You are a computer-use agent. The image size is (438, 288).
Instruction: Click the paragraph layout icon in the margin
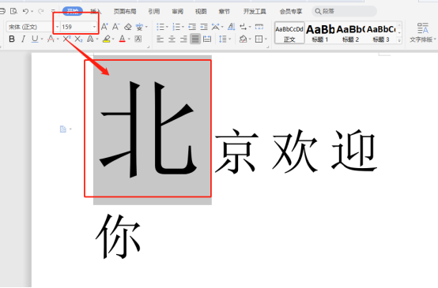(63, 129)
